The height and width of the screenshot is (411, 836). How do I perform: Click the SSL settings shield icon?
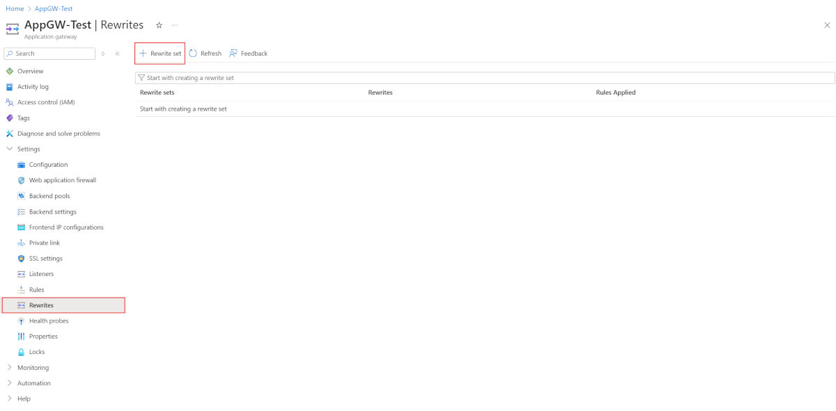pos(22,259)
